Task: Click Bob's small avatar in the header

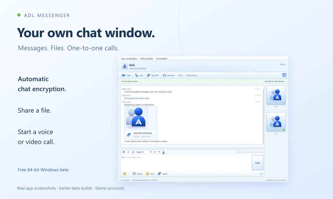Action: [124, 66]
